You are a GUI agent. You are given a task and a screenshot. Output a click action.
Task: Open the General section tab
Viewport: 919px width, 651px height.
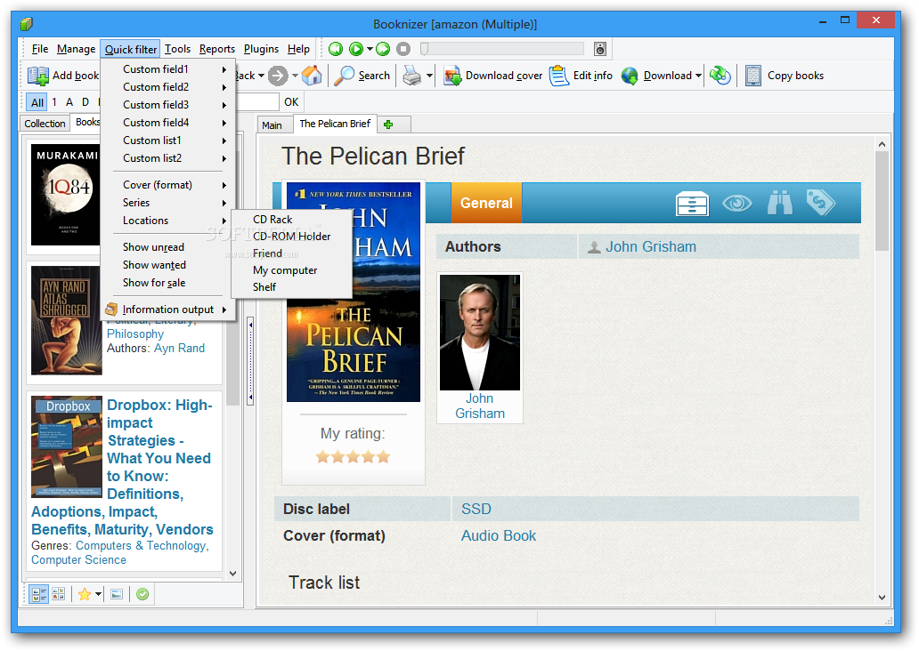coord(486,203)
